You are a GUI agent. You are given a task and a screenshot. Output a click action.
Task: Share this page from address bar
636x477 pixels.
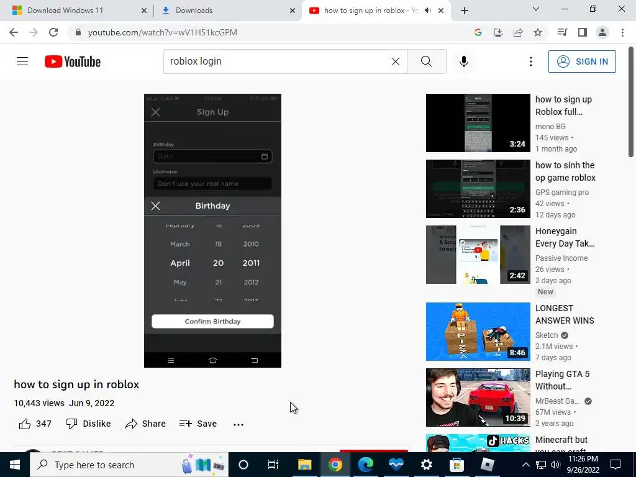(x=518, y=32)
